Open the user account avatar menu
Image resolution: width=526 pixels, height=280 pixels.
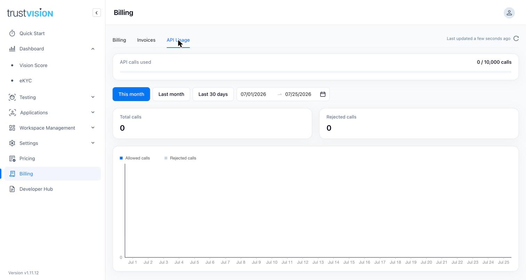click(509, 13)
